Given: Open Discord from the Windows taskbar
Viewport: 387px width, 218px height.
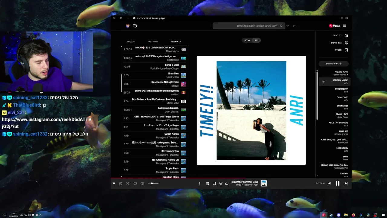Looking at the screenshot, I should 339,215.
